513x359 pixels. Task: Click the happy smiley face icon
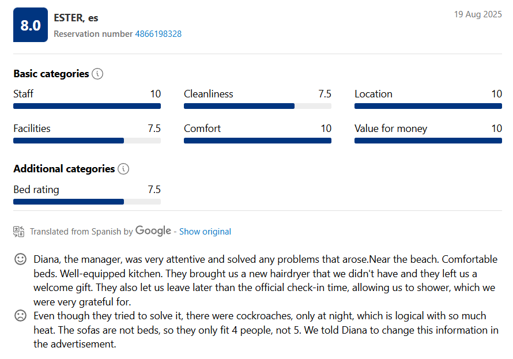(20, 259)
